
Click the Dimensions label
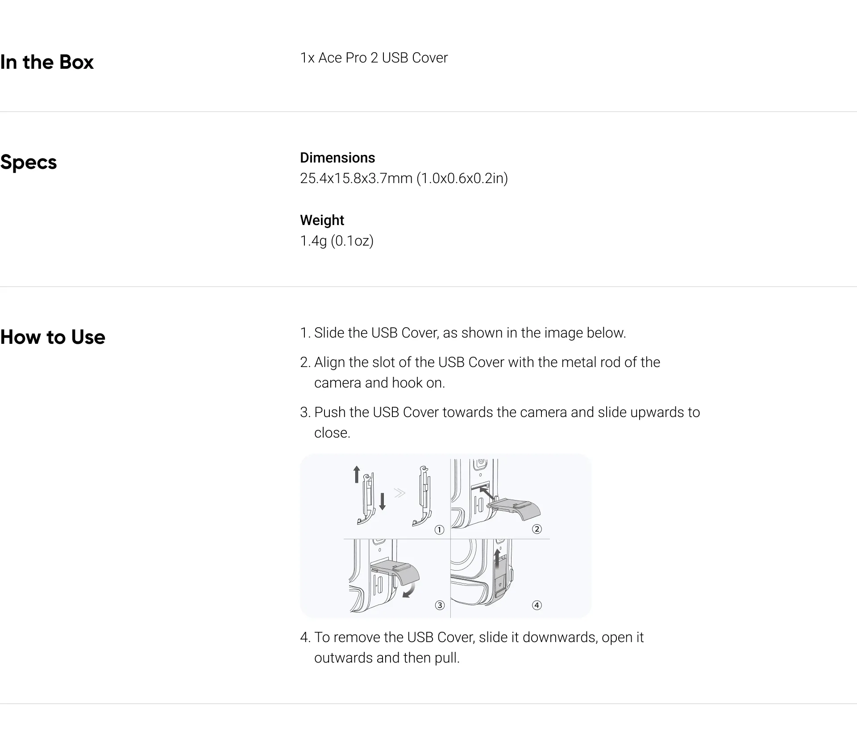[x=337, y=158]
